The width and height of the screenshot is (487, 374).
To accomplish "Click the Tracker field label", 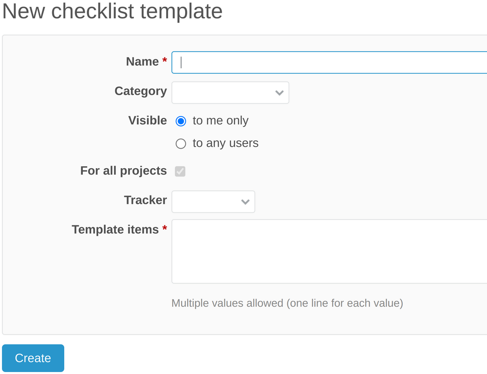I will point(146,200).
